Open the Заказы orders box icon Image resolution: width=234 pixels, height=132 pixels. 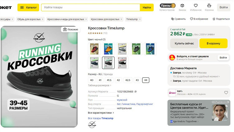point(182,6)
